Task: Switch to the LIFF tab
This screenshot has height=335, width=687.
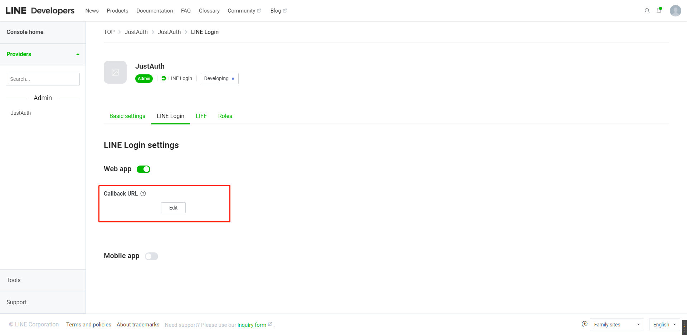Action: click(201, 116)
